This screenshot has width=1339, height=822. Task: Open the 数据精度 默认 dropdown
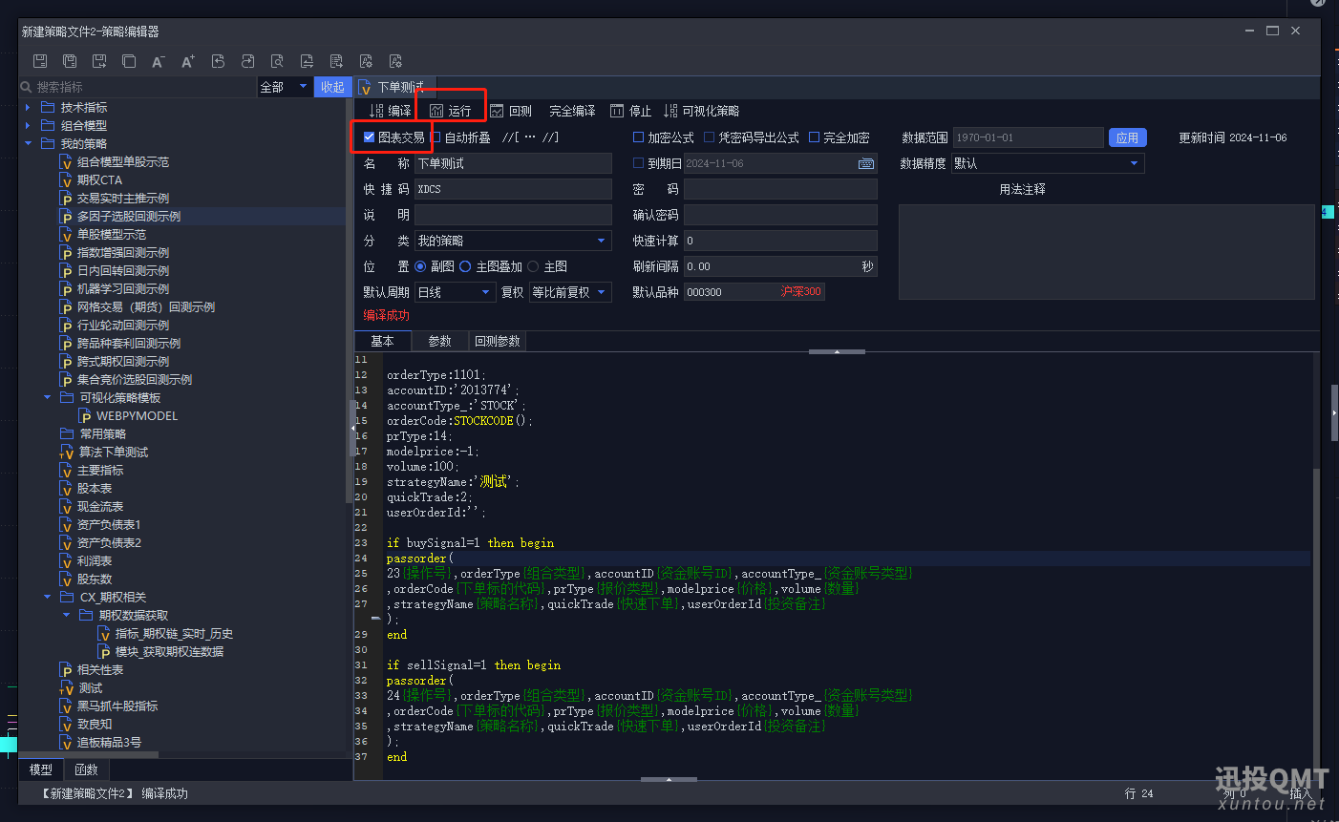(1049, 163)
